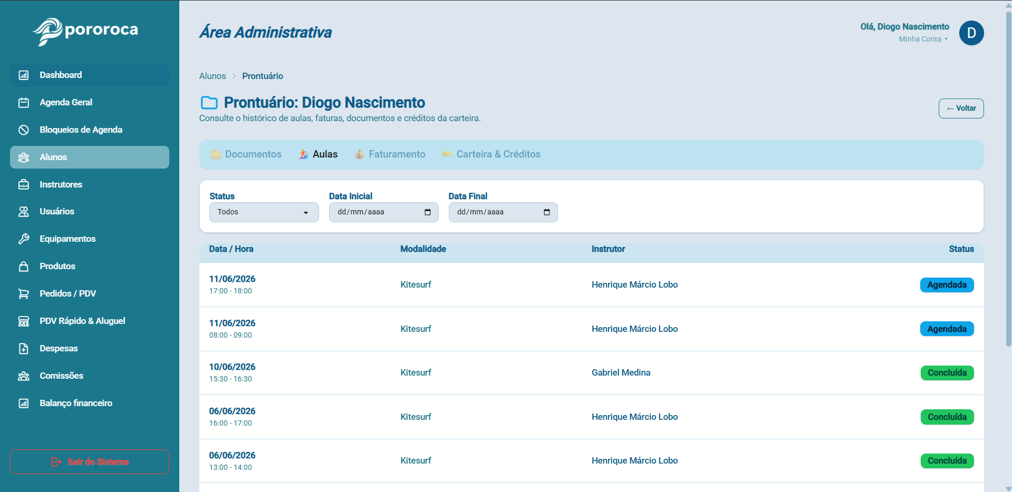Click the Equipamentos wrench icon

pyautogui.click(x=24, y=239)
